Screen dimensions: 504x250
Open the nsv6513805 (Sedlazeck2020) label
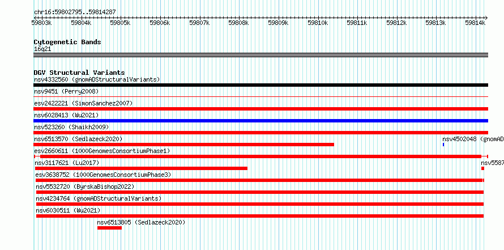[141, 222]
